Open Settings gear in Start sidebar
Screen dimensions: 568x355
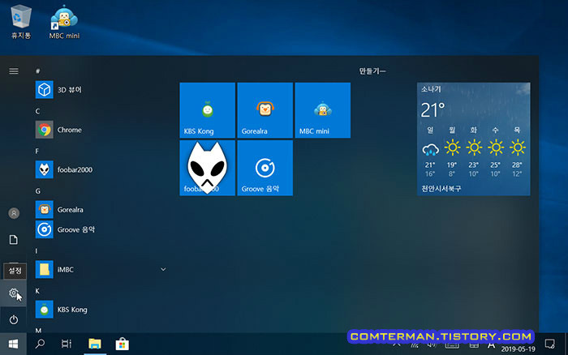pyautogui.click(x=14, y=293)
